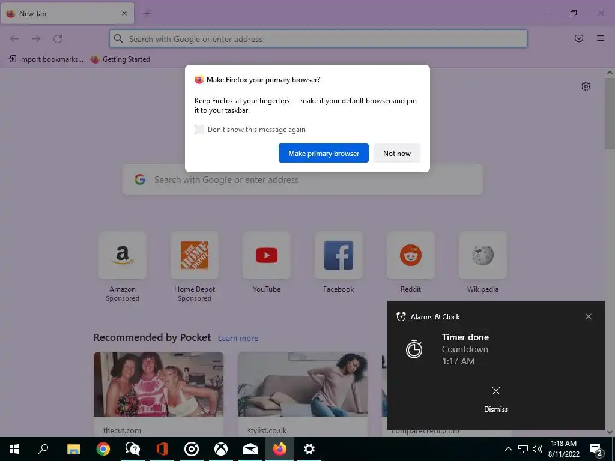This screenshot has width=615, height=461.
Task: Open taskbar search magnifier
Action: coord(43,449)
